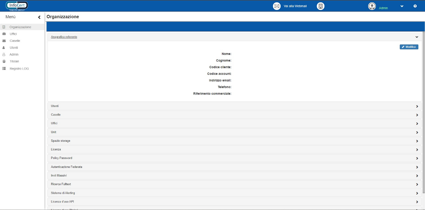
Task: Open Titolari from the sidebar menu
Action: [14, 62]
